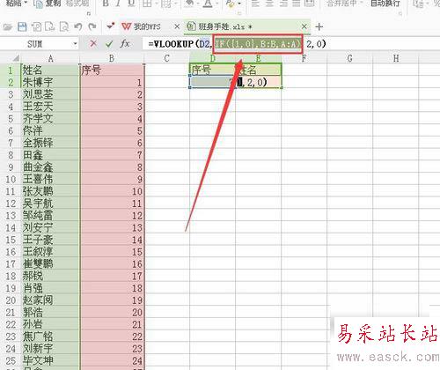This screenshot has width=440, height=370.
Task: Confirm the formula with the green checkmark
Action: click(x=109, y=44)
